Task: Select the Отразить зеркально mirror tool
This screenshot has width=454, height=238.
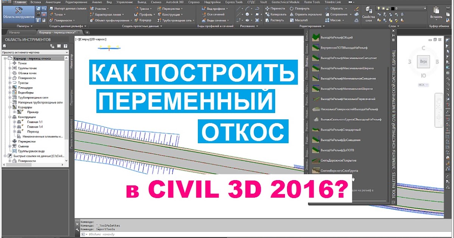Action: pos(305,14)
